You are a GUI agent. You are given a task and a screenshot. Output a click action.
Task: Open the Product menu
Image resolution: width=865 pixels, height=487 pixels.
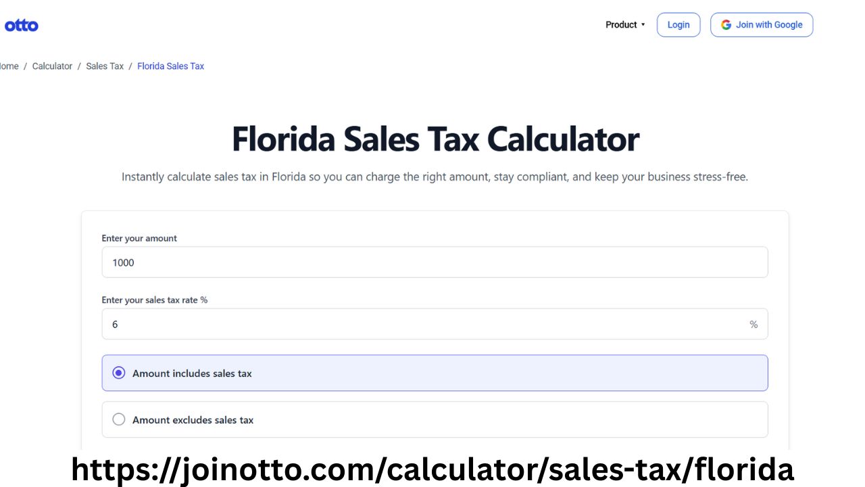click(625, 25)
